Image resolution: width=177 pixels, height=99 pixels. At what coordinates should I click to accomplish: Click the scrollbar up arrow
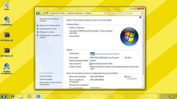[143, 17]
